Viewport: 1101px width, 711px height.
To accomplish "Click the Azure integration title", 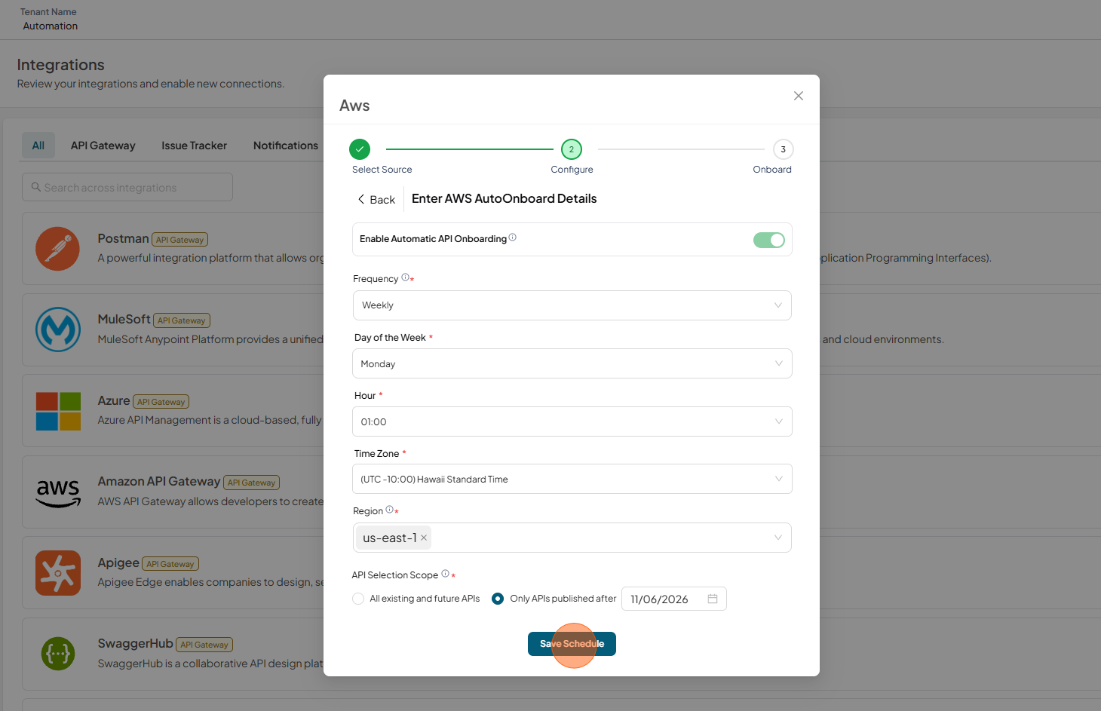I will (114, 400).
